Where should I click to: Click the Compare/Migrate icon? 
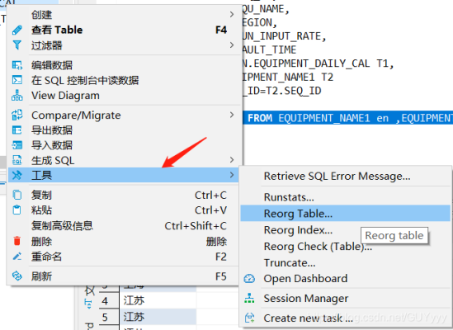pos(17,115)
